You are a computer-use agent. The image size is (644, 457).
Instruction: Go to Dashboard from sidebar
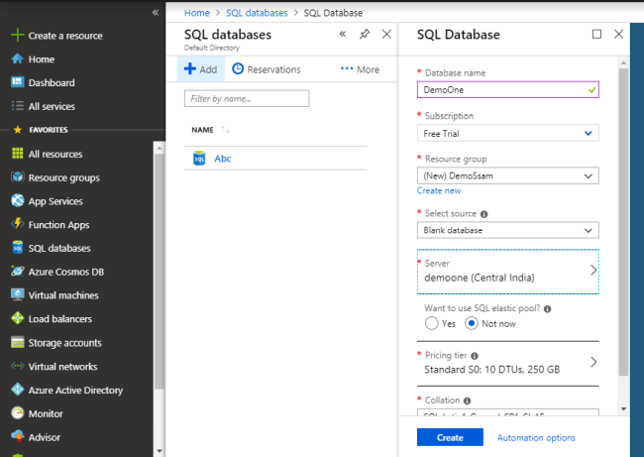(x=52, y=82)
